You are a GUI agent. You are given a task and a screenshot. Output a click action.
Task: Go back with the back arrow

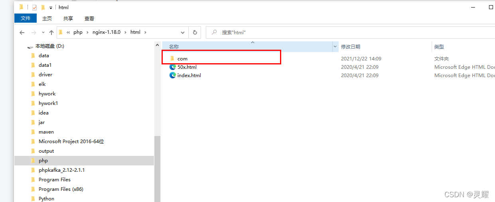(x=22, y=32)
